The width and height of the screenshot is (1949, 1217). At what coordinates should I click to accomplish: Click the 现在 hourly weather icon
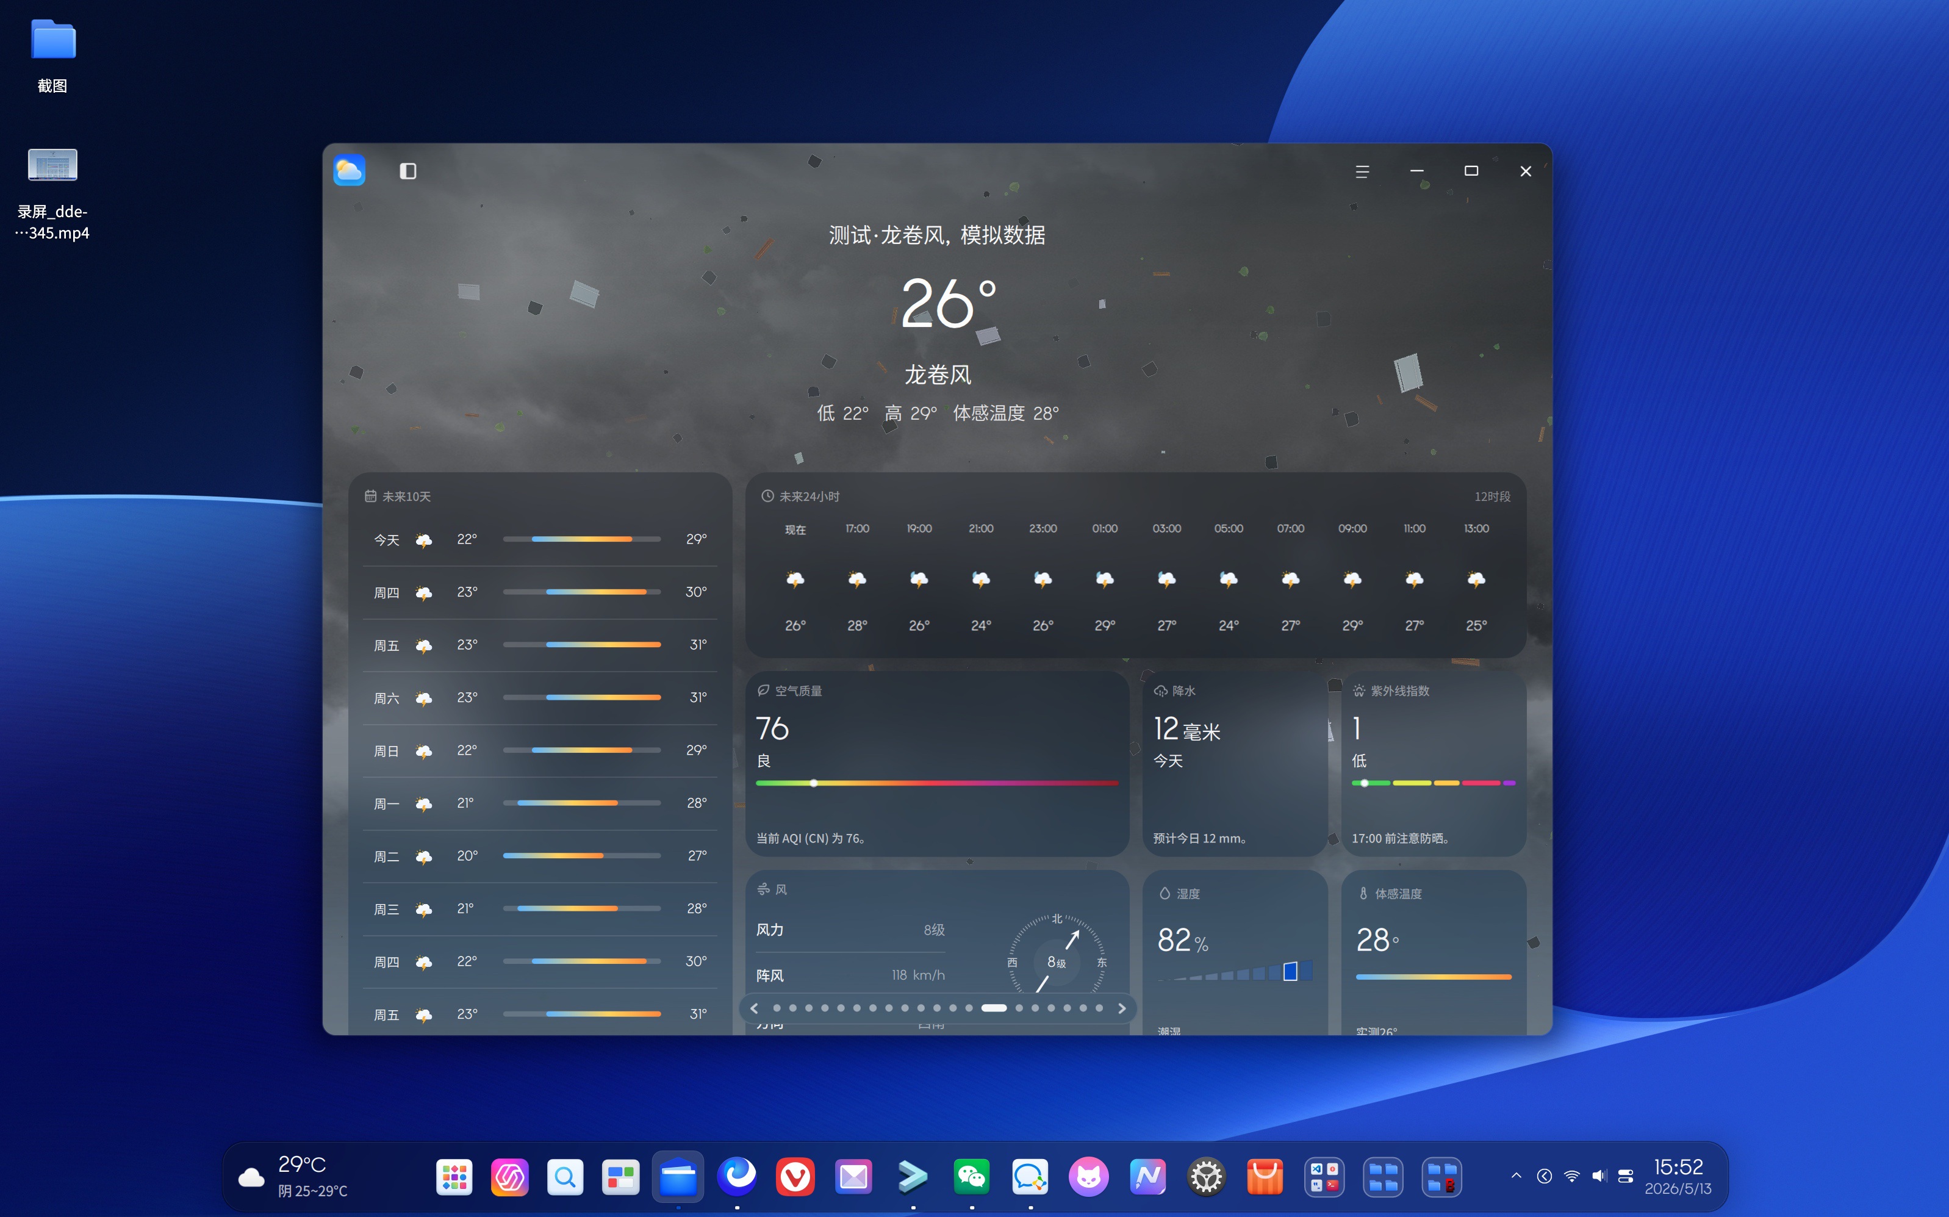(x=795, y=580)
